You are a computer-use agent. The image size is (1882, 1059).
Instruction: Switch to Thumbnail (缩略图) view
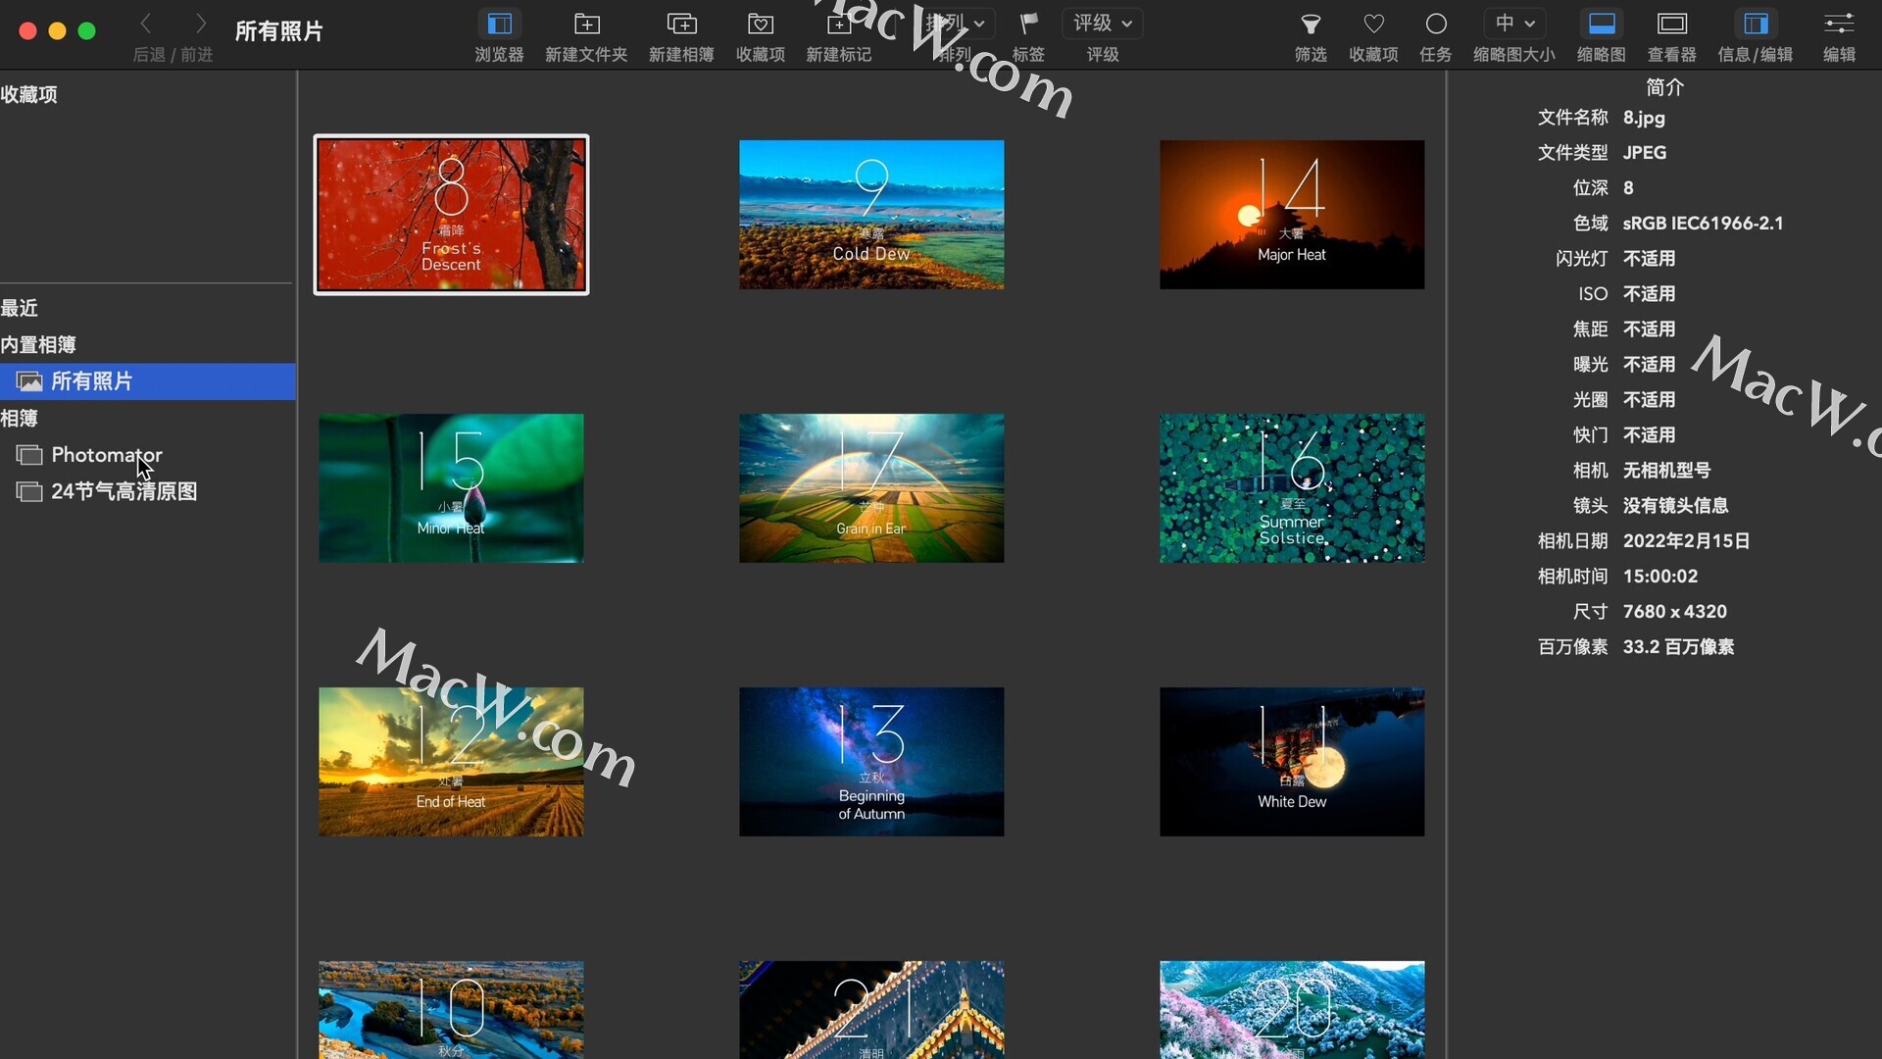pyautogui.click(x=1601, y=24)
